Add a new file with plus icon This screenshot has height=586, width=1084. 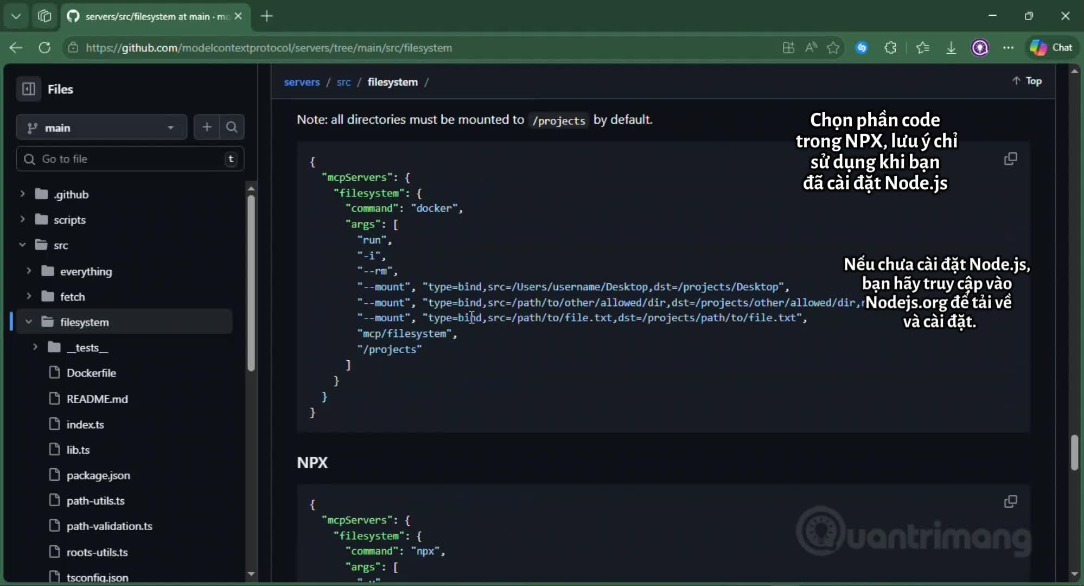[x=207, y=127]
